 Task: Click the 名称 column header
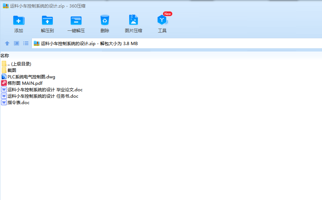5,55
